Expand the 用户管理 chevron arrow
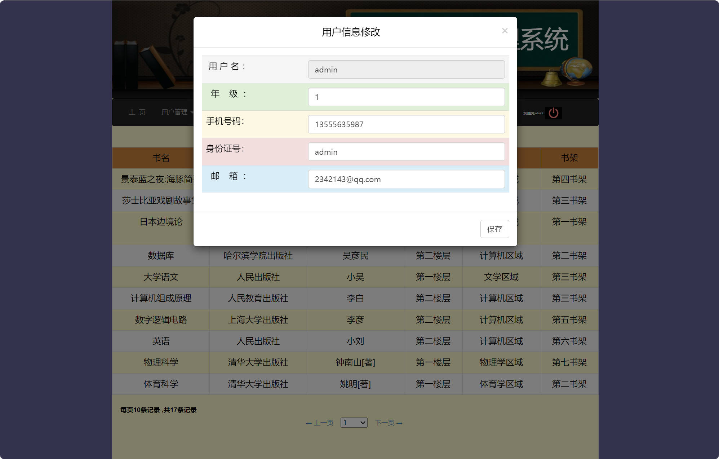The width and height of the screenshot is (719, 459). (x=192, y=112)
